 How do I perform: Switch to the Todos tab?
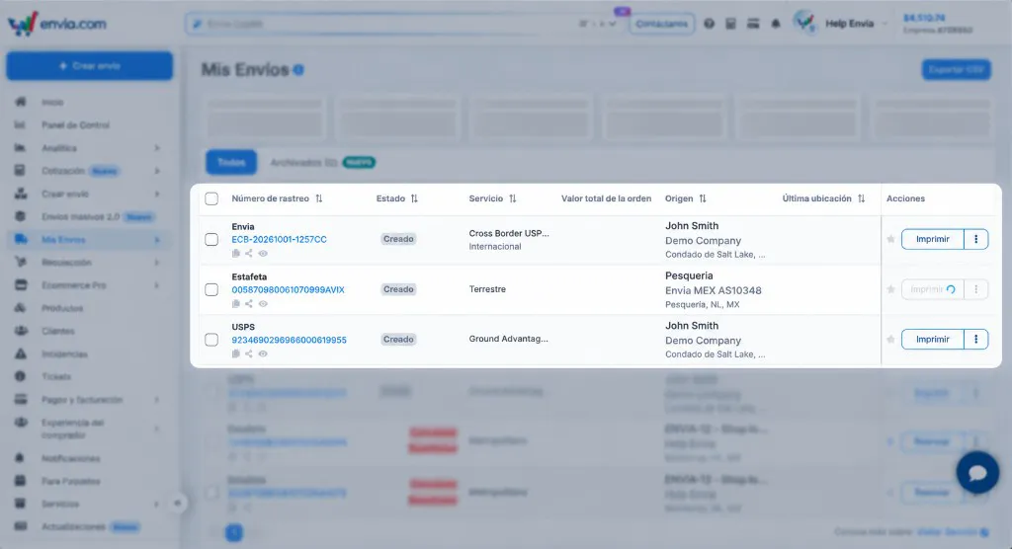231,163
